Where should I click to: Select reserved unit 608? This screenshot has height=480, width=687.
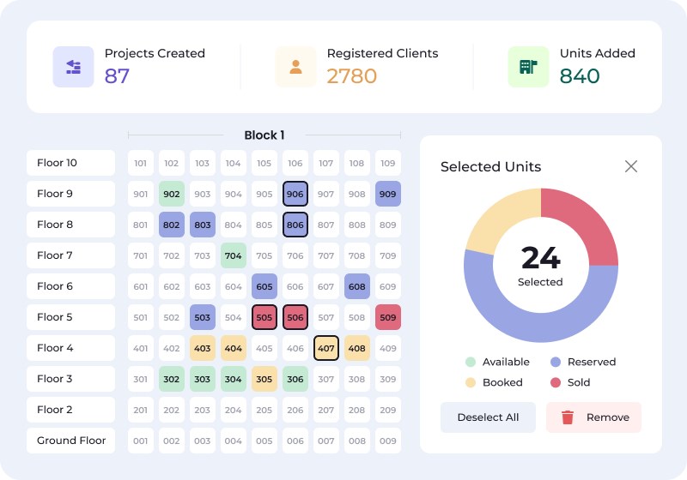coord(357,286)
